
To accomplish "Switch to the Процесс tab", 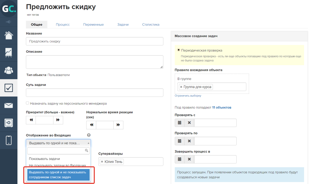I will [63, 25].
